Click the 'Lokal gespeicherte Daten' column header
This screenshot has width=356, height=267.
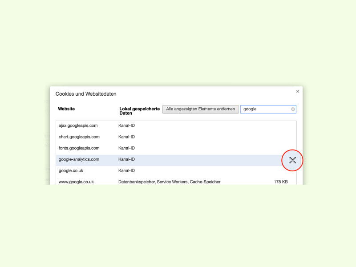tap(140, 111)
